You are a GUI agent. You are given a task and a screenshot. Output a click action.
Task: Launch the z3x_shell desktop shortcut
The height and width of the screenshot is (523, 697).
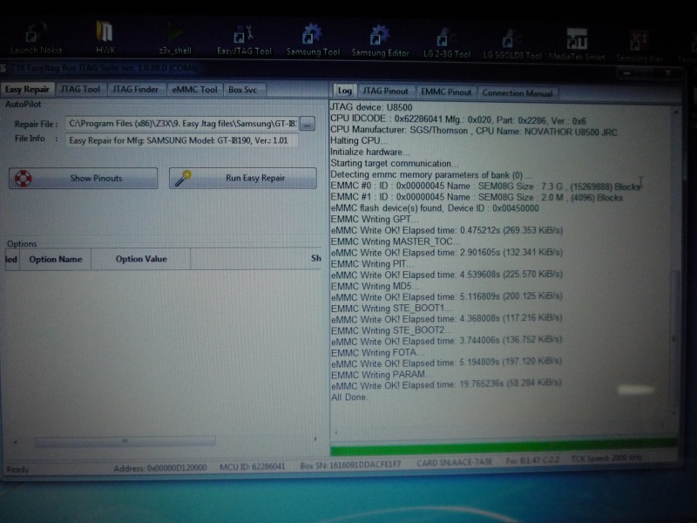pyautogui.click(x=175, y=38)
